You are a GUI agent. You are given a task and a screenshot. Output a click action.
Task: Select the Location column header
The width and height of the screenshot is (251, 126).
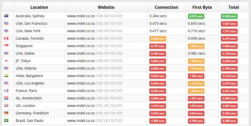tap(39, 7)
